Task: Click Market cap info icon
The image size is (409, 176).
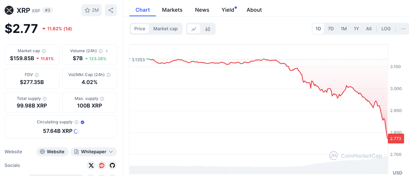Action: [x=44, y=51]
